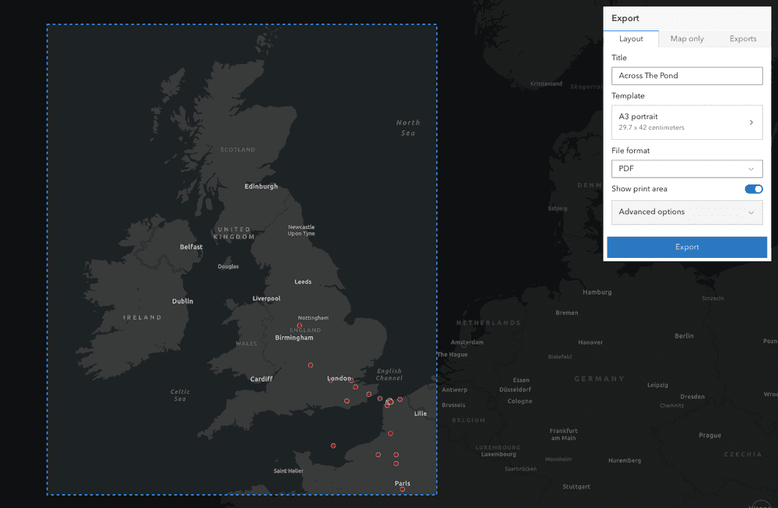Image resolution: width=778 pixels, height=508 pixels.
Task: Click the Berlin city label
Action: pos(683,336)
